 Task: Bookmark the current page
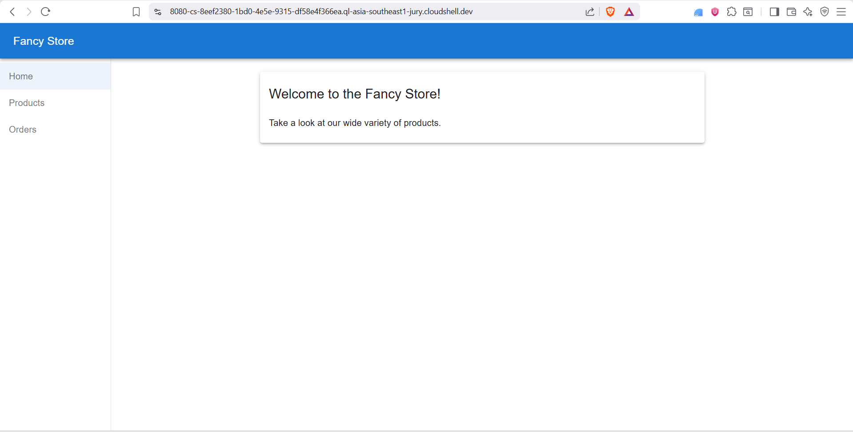coord(136,12)
